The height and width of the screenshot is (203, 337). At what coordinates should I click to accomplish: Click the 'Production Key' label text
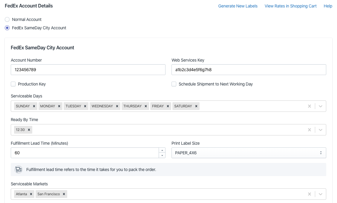32,84
